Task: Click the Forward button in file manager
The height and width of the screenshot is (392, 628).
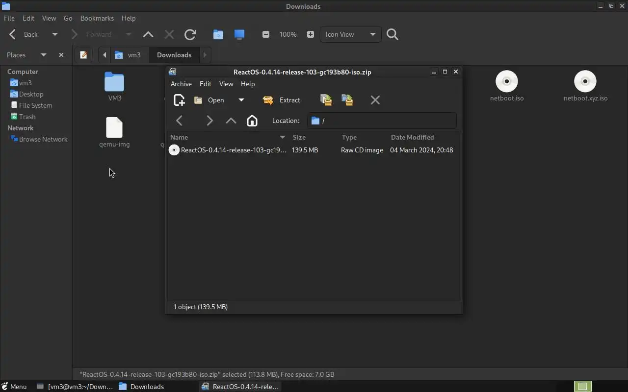Action: pyautogui.click(x=92, y=34)
